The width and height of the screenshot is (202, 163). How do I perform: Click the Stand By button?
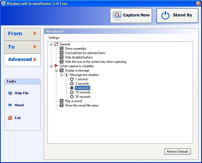coord(177,16)
